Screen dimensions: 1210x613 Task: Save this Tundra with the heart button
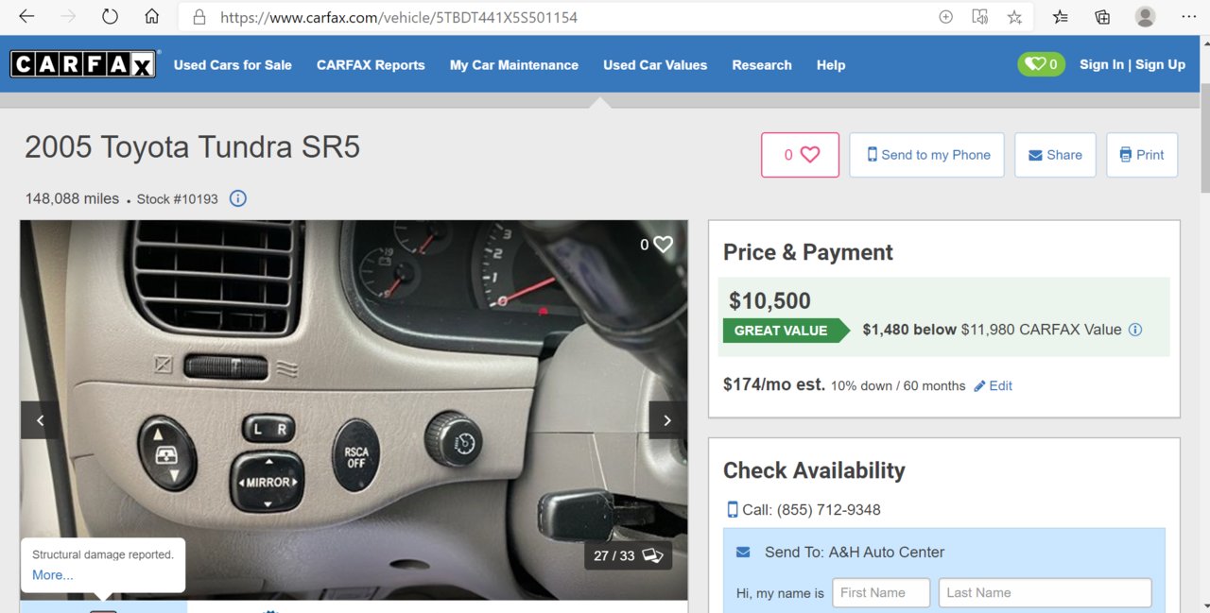click(800, 155)
